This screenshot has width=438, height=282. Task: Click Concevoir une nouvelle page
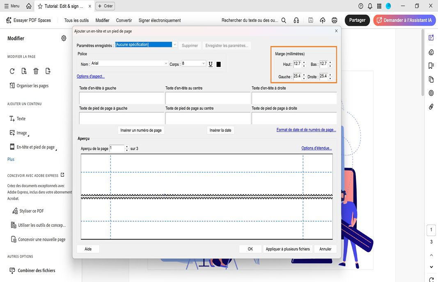(x=38, y=239)
